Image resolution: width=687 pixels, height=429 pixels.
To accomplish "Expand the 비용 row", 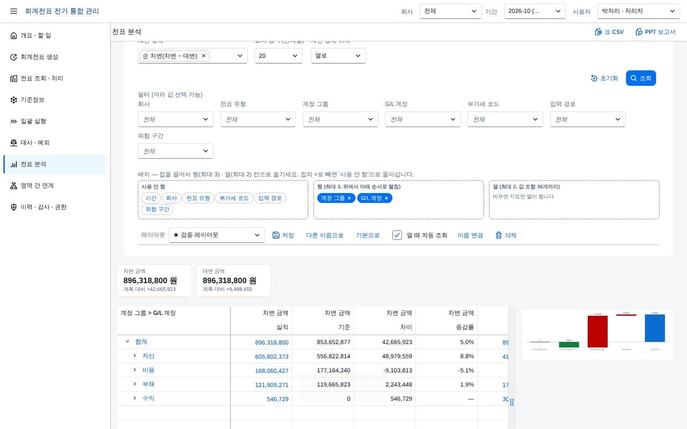I will coord(135,370).
